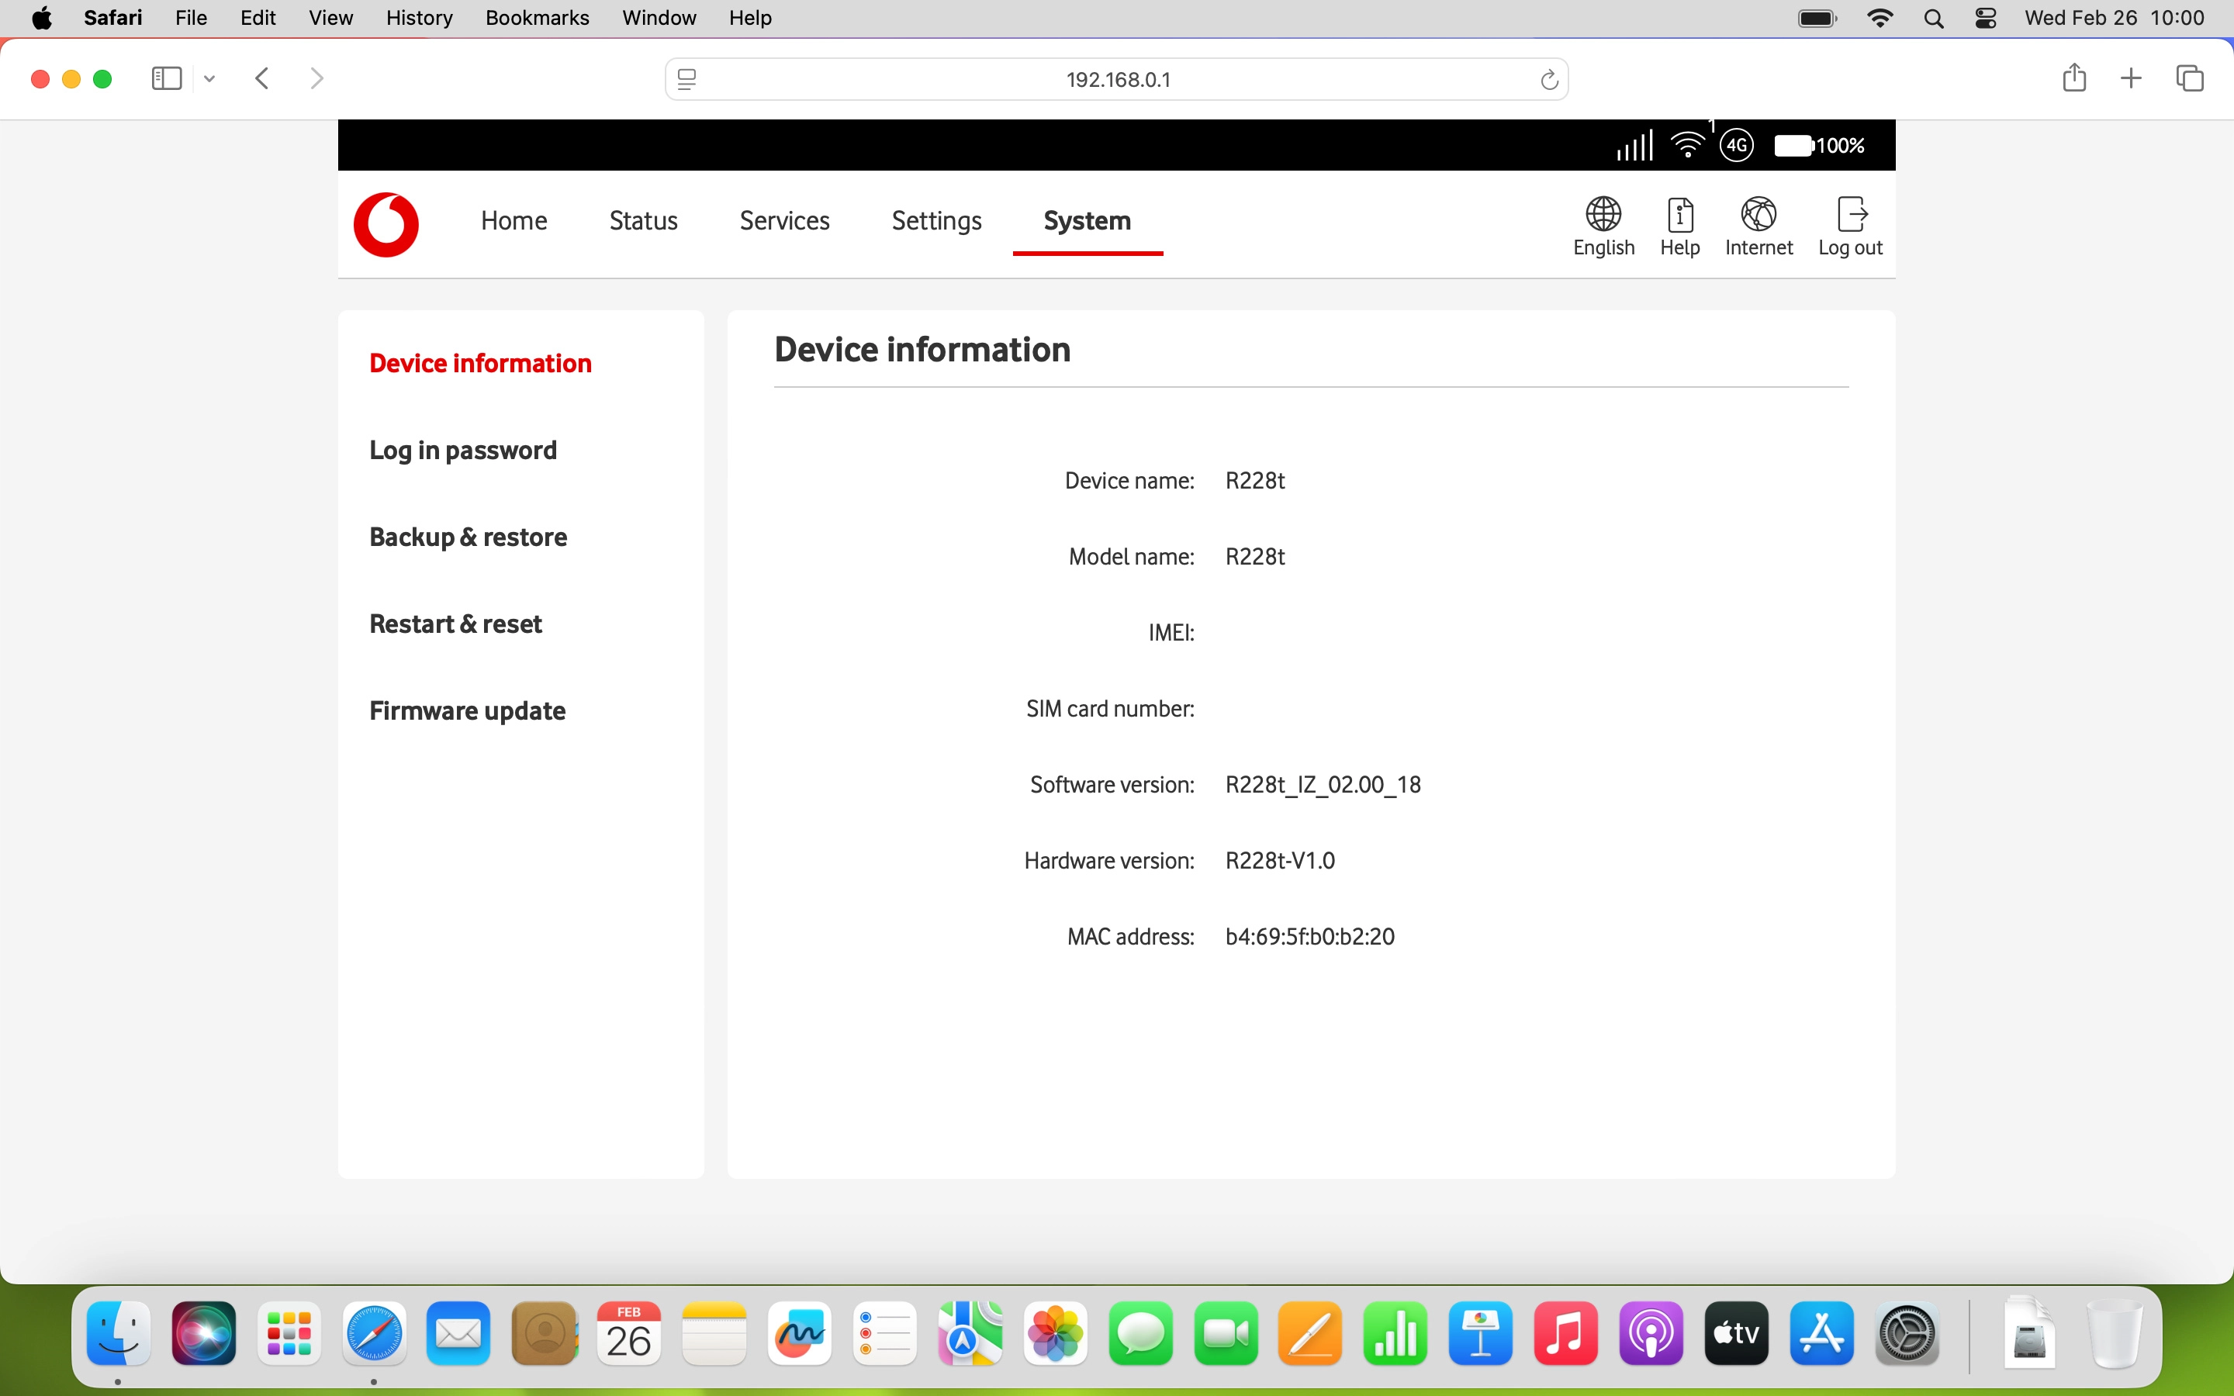The width and height of the screenshot is (2234, 1396).
Task: Open Spotlight search from the menu bar
Action: pyautogui.click(x=1934, y=18)
